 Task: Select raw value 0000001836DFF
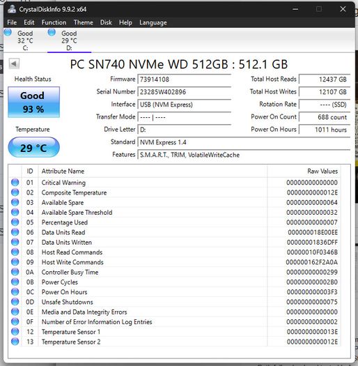(312, 243)
